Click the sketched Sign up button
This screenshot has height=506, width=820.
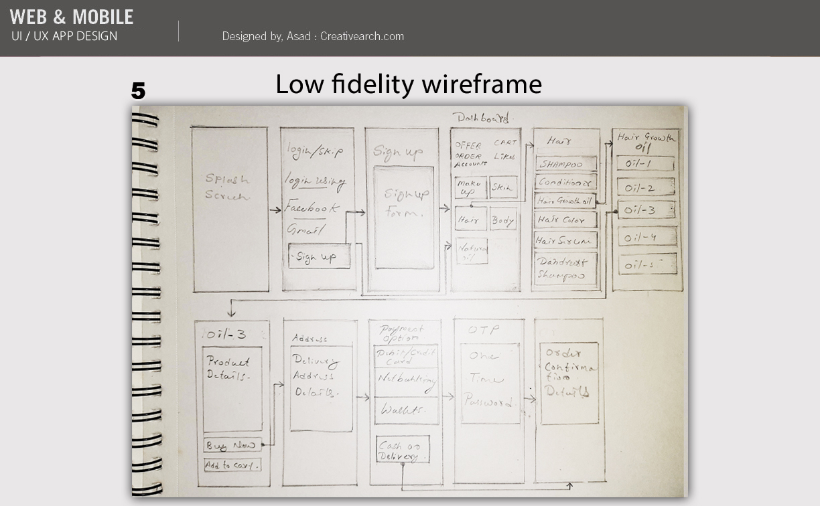point(319,256)
